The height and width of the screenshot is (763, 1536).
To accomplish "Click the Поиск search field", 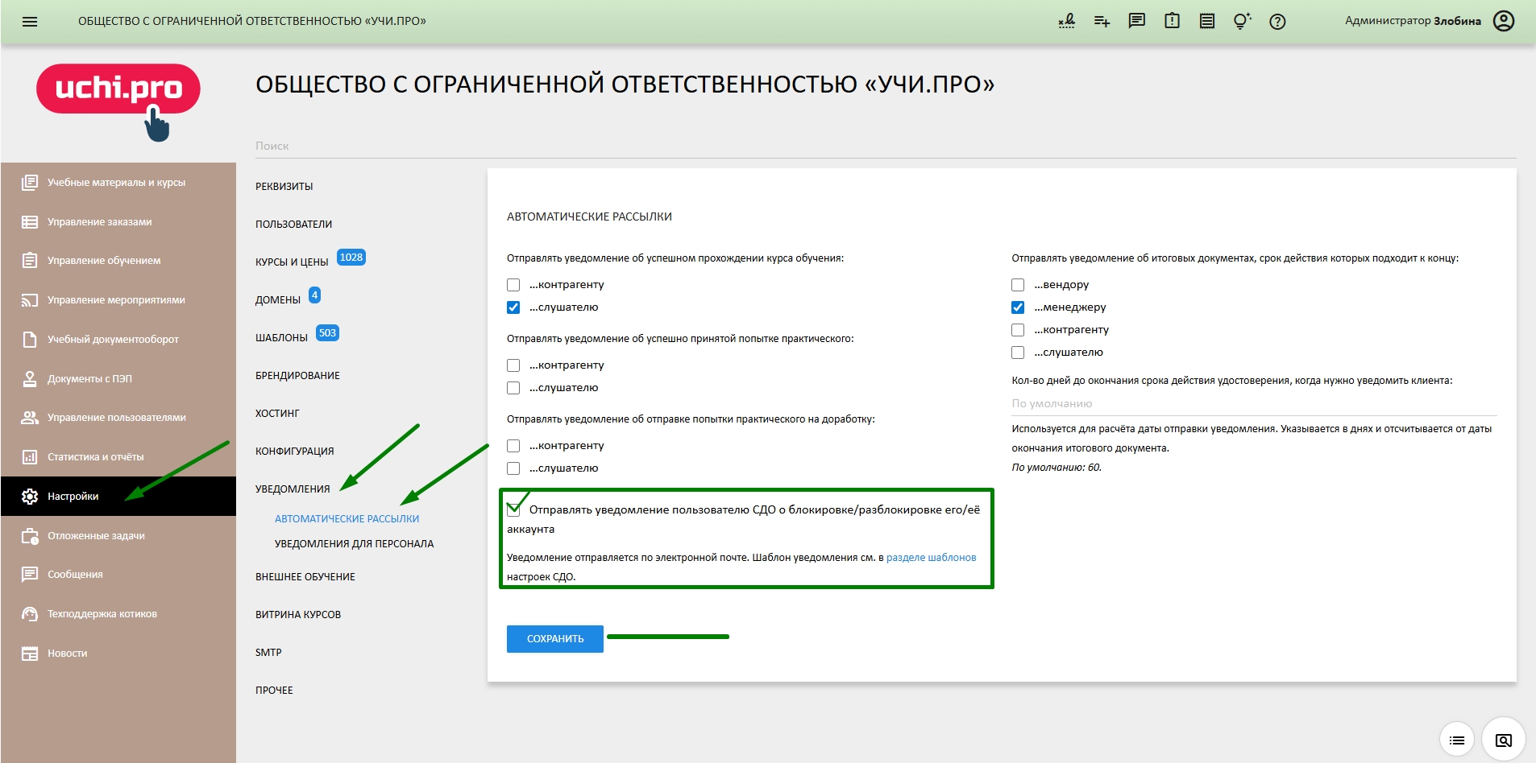I will pos(886,146).
